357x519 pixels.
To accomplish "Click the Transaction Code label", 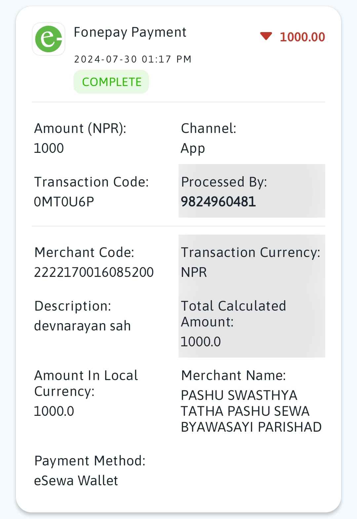I will [92, 182].
